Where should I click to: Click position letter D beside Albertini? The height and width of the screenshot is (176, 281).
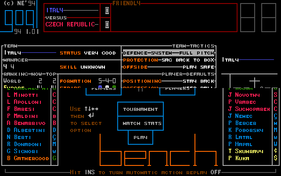click(x=54, y=130)
